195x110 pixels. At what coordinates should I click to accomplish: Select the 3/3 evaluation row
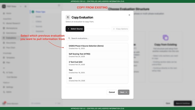click(x=97, y=79)
